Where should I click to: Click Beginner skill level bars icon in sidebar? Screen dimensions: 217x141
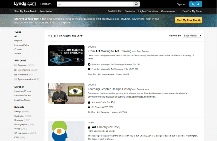click(x=16, y=65)
